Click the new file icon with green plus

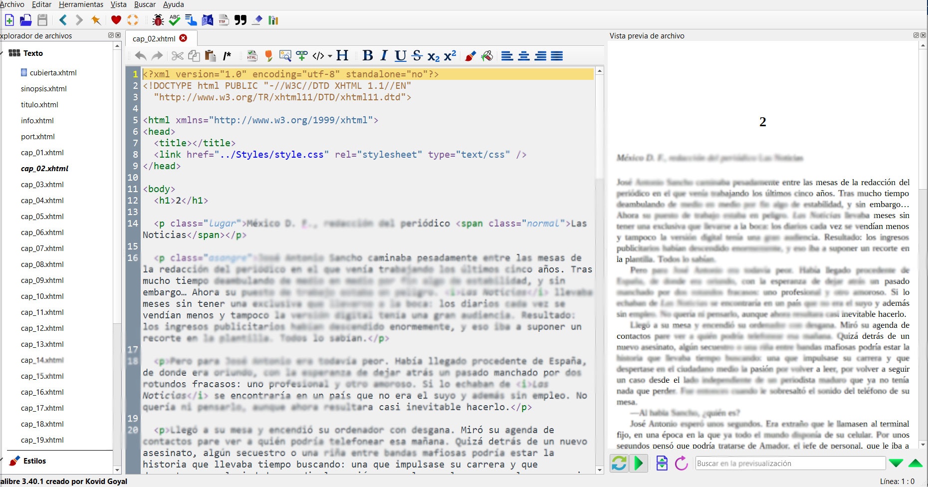pyautogui.click(x=9, y=20)
